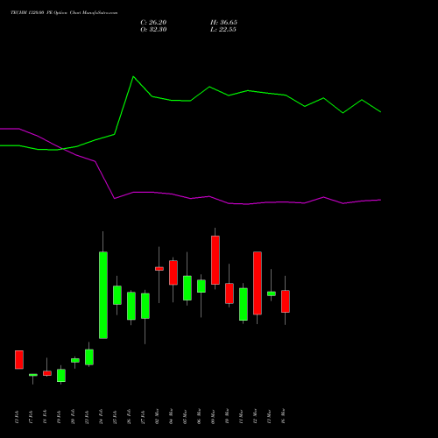
Task: Click the green candlestick for 11 Mar
Action: point(244,304)
